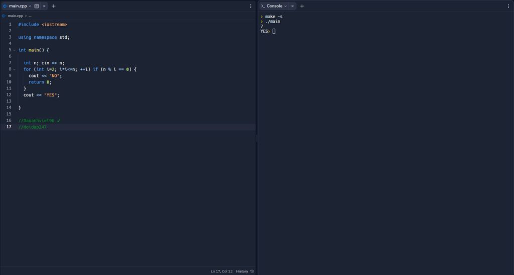Open the History button in status bar

242,271
